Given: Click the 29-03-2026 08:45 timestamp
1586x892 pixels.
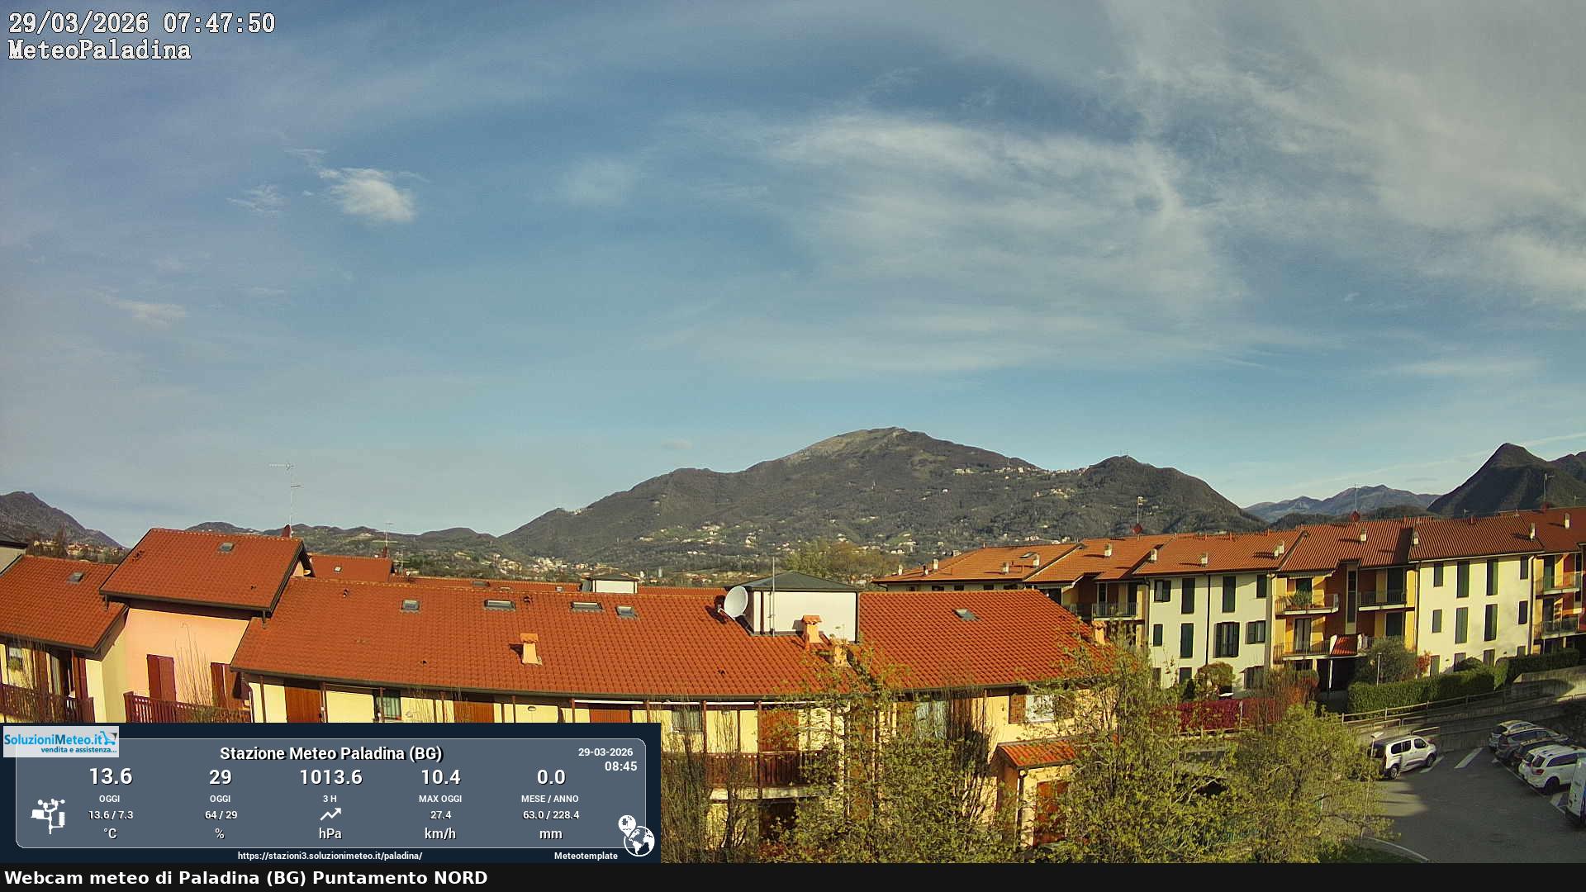Looking at the screenshot, I should click(x=607, y=760).
